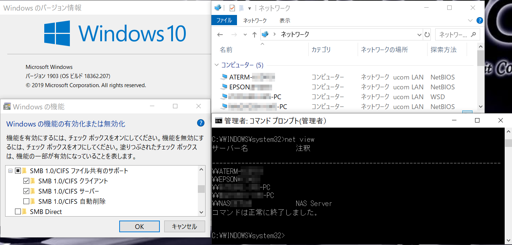512x245 pixels.
Task: Uncheck SMB 1.0/CIFS サーバー
Action: (26, 191)
